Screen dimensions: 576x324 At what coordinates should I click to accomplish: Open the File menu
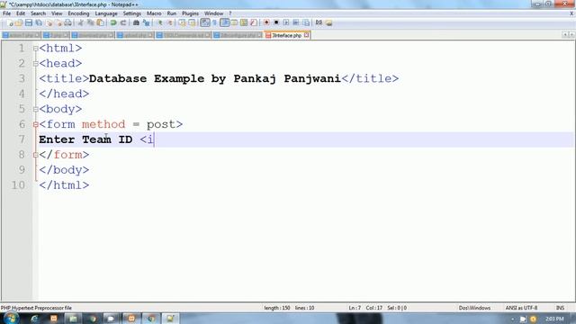point(6,13)
